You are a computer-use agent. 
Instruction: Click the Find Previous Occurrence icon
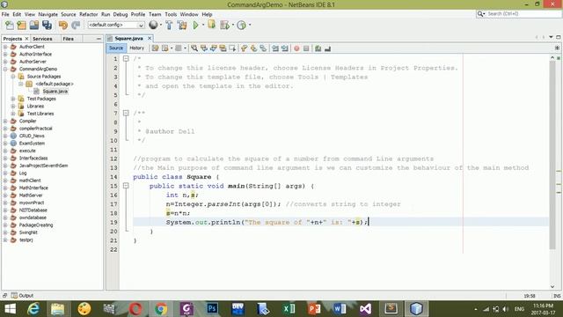click(204, 48)
